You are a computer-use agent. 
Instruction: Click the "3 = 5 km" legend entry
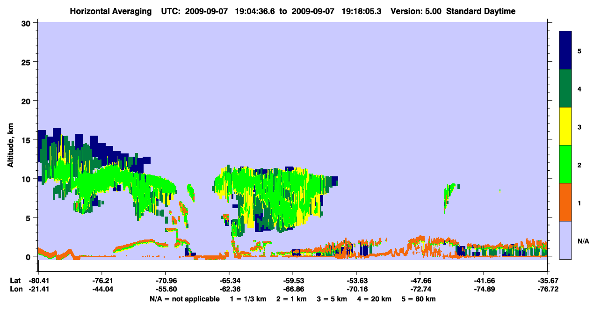332,299
